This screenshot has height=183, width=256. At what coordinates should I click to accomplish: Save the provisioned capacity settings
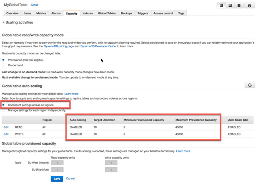57,179
